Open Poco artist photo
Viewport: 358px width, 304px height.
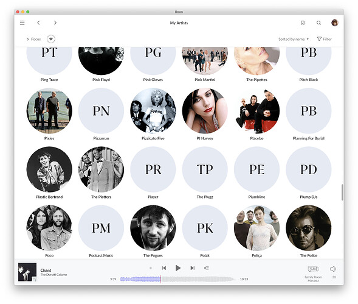[x=49, y=228]
